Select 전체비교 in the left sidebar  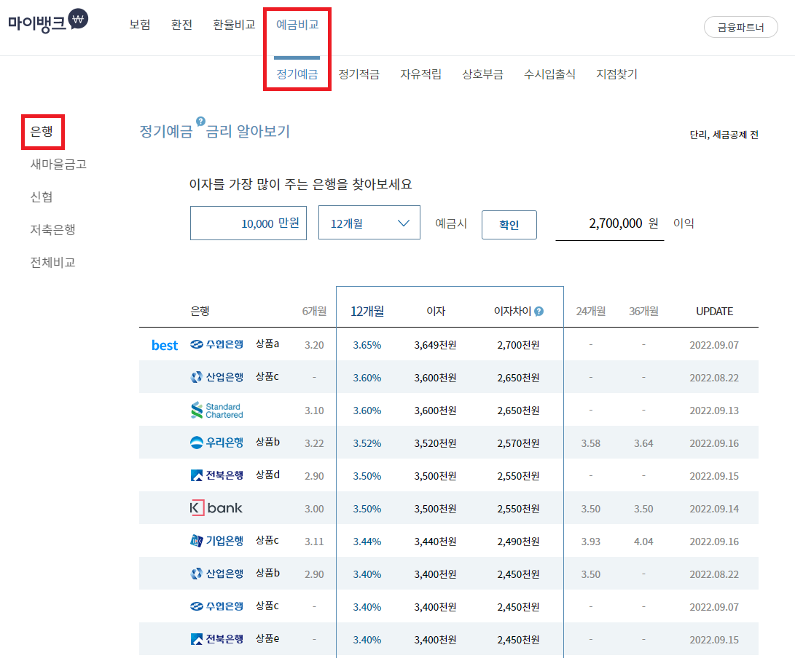[x=52, y=262]
